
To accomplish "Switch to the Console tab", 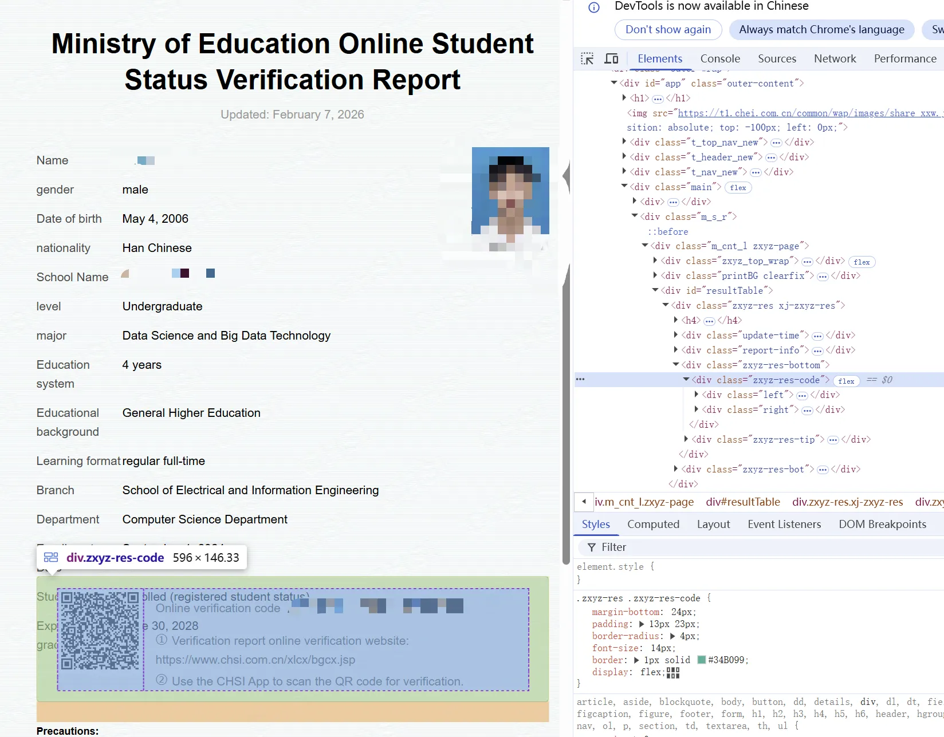I will pos(720,58).
